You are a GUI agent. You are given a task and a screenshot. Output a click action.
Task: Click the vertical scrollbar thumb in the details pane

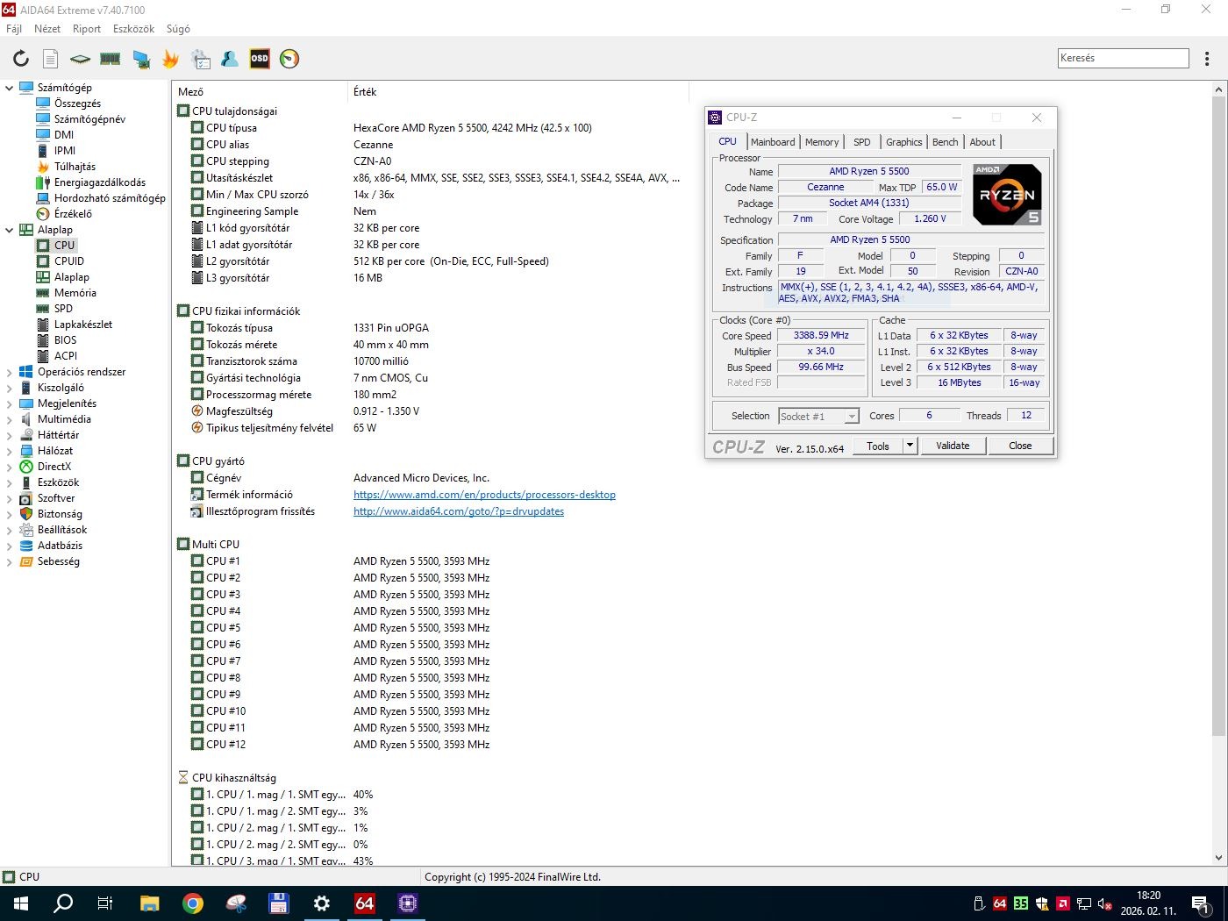tap(1219, 417)
